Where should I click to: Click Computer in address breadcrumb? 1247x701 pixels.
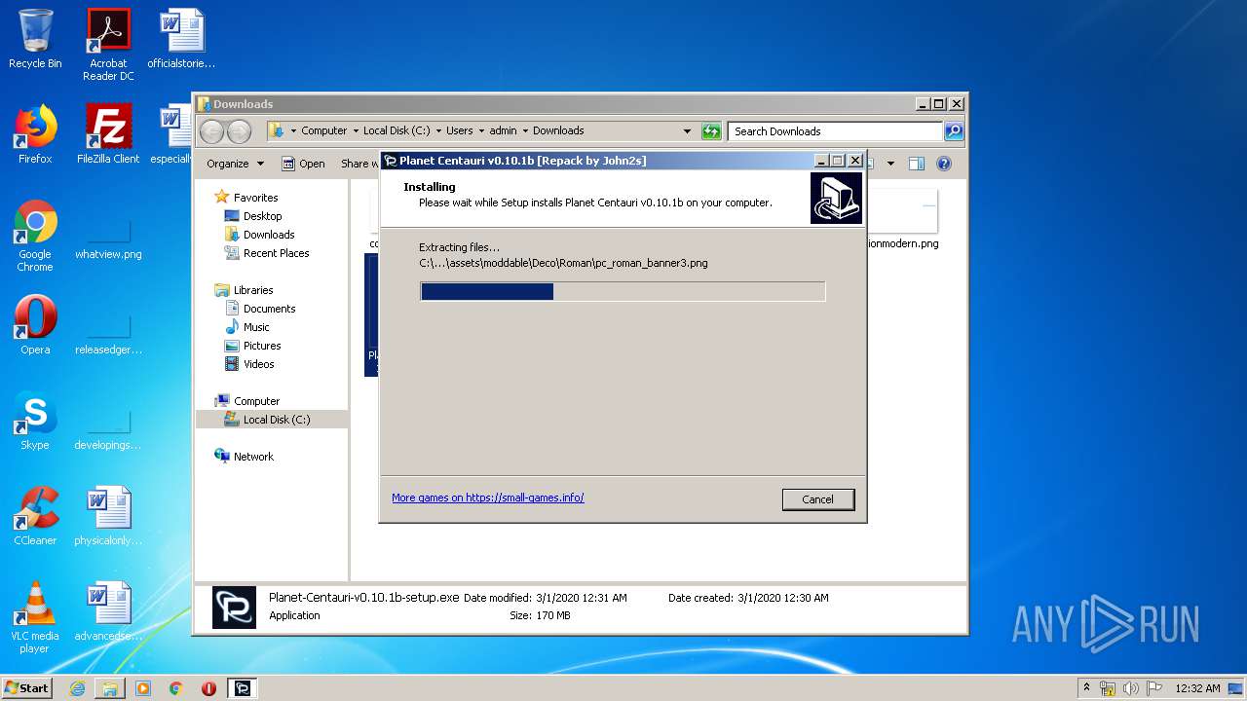[323, 130]
